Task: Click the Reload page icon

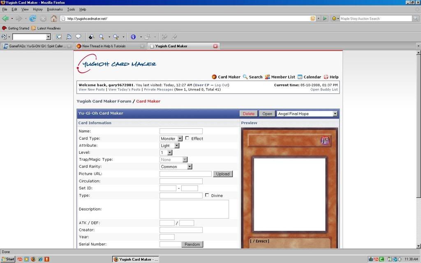Action: coord(32,18)
